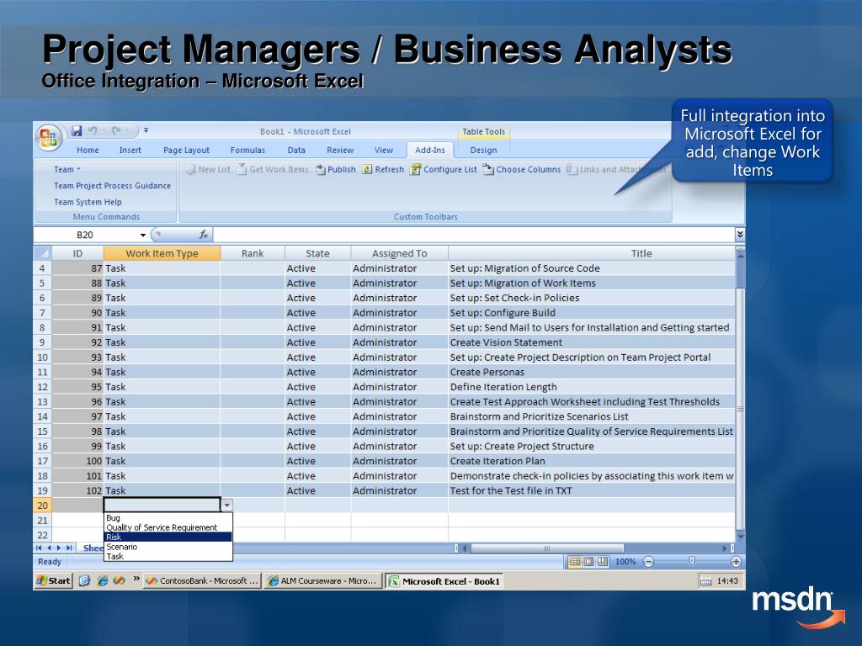Open Team Project Process Guidance
This screenshot has height=646, width=862.
112,186
